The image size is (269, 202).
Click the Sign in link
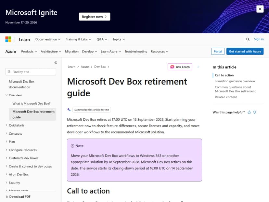pyautogui.click(x=259, y=39)
